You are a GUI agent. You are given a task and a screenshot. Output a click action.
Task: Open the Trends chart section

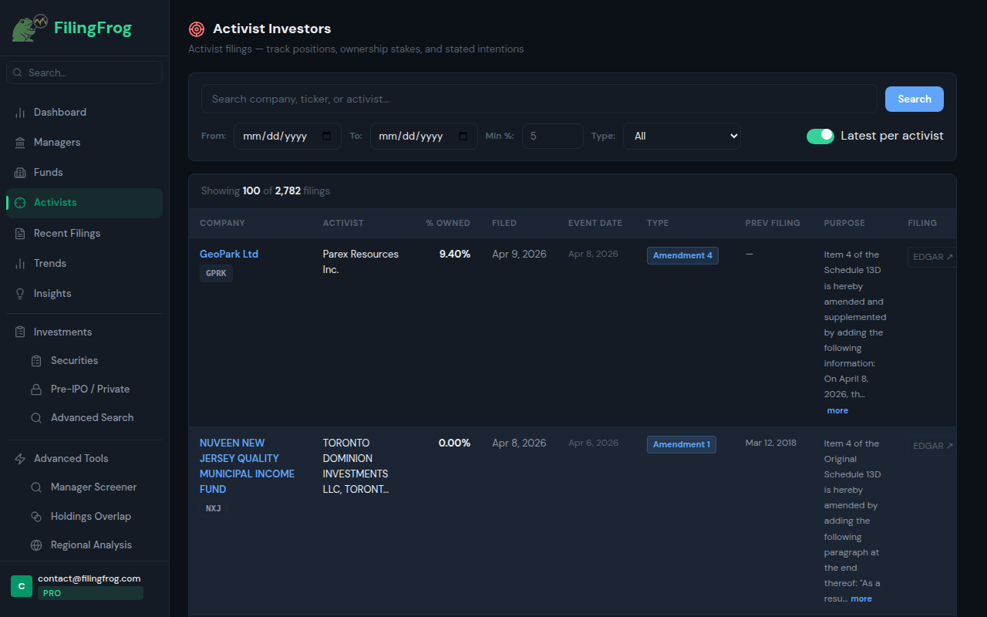51,263
